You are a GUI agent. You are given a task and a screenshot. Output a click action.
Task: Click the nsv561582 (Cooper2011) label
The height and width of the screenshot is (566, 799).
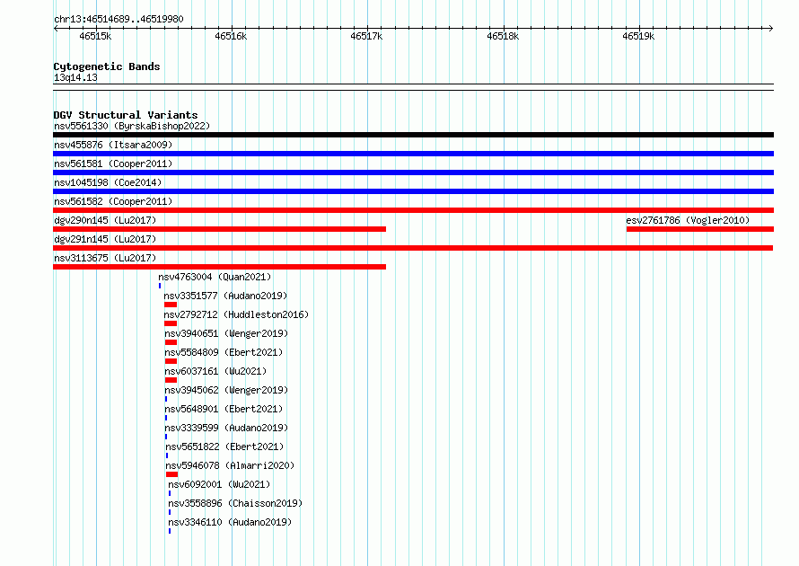pyautogui.click(x=113, y=201)
